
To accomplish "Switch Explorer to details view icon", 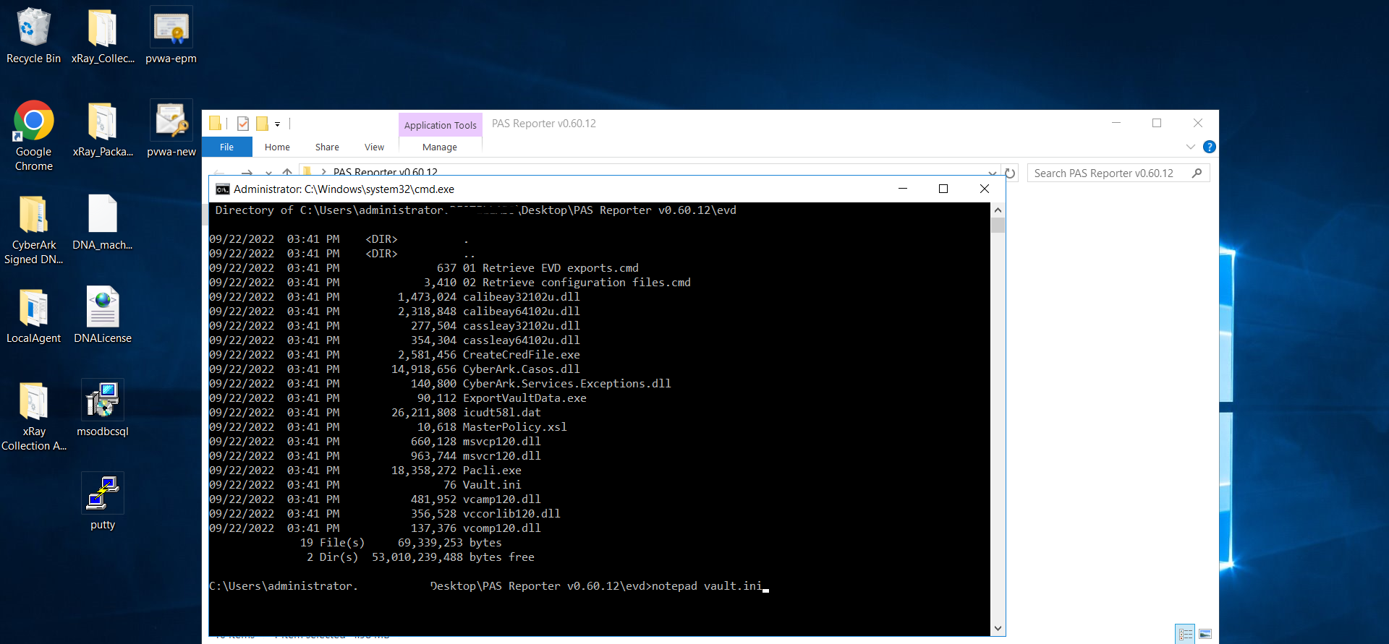I will 1185,634.
